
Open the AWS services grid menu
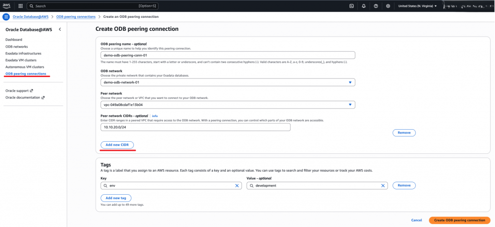pos(20,6)
